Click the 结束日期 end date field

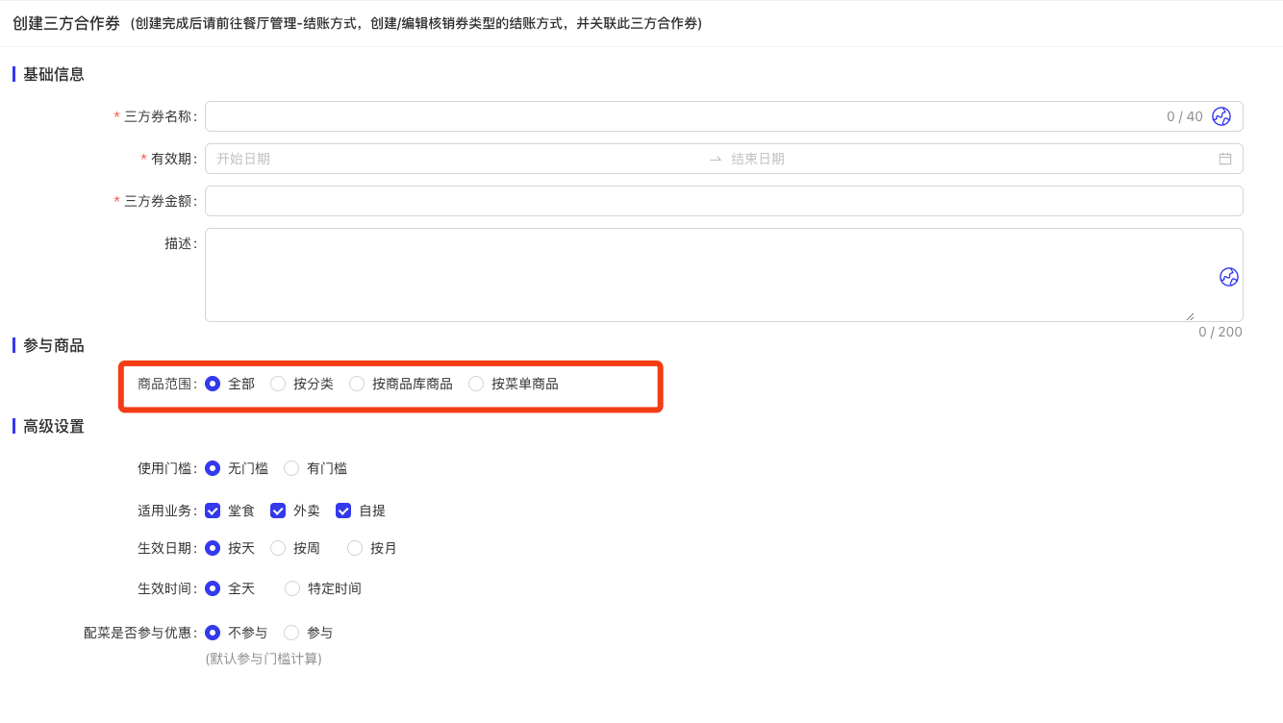(962, 159)
